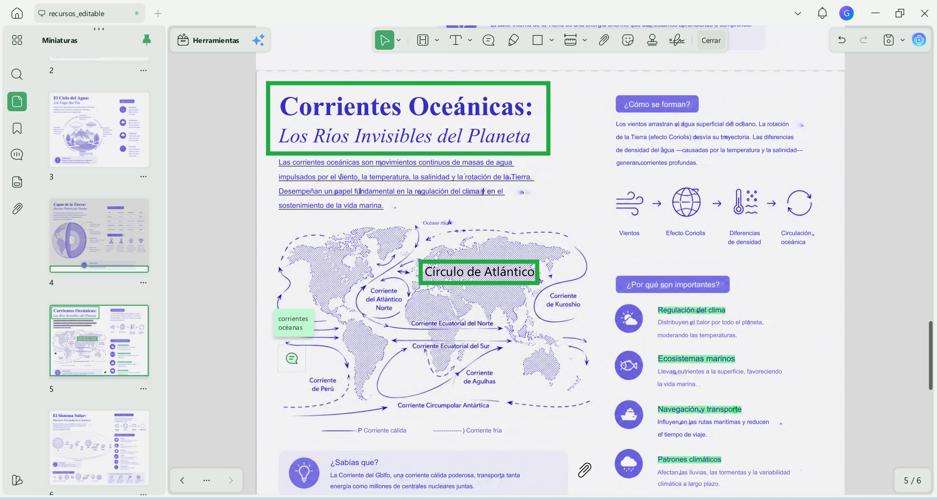Image resolution: width=937 pixels, height=499 pixels.
Task: Open the page navigation more options
Action: tap(207, 480)
